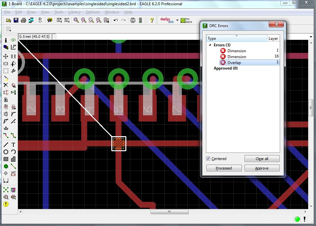Viewport: 316px width, 226px height.
Task: Click the Stop sign icon
Action: click(133, 20)
